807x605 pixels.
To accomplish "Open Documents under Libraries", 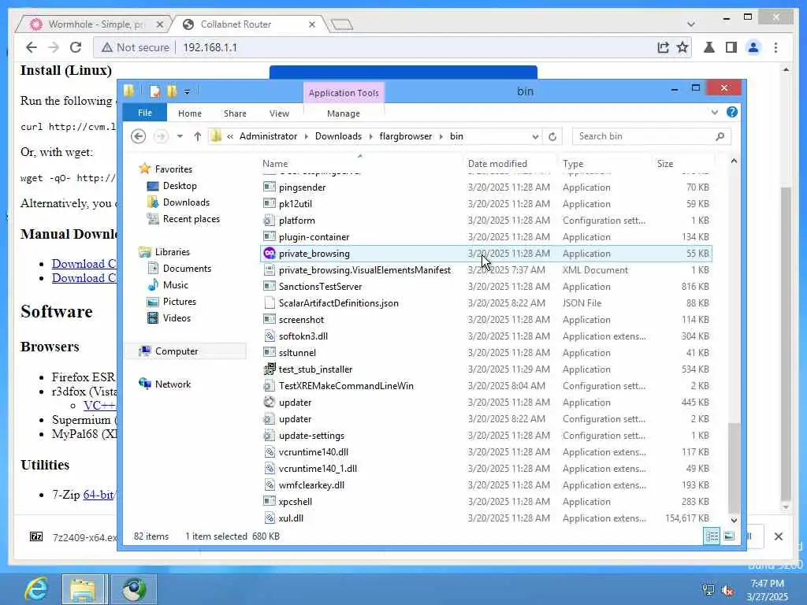I will tap(187, 268).
